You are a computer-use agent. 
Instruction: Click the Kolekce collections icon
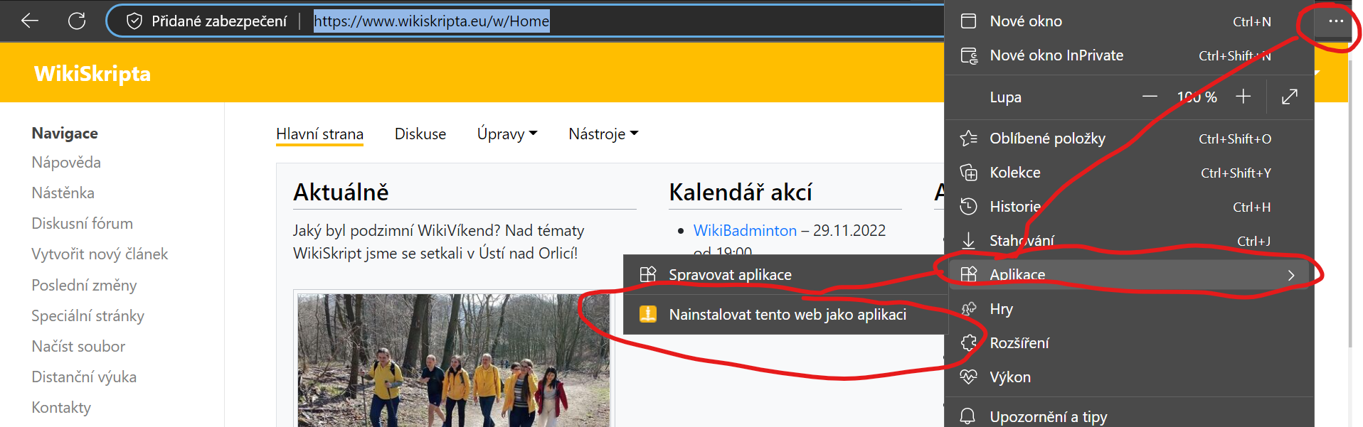point(968,173)
